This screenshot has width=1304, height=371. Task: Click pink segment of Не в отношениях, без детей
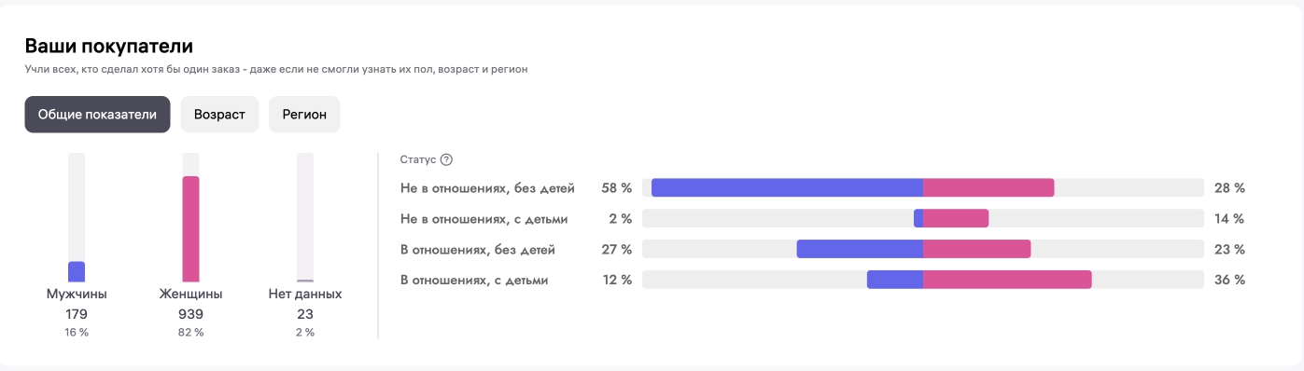point(989,187)
